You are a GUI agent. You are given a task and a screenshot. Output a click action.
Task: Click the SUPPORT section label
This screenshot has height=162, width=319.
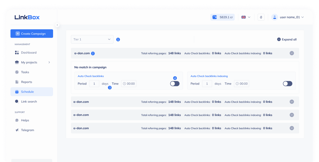point(20,112)
